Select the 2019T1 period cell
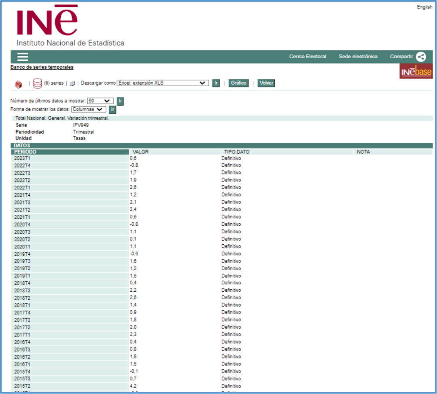 pyautogui.click(x=70, y=276)
